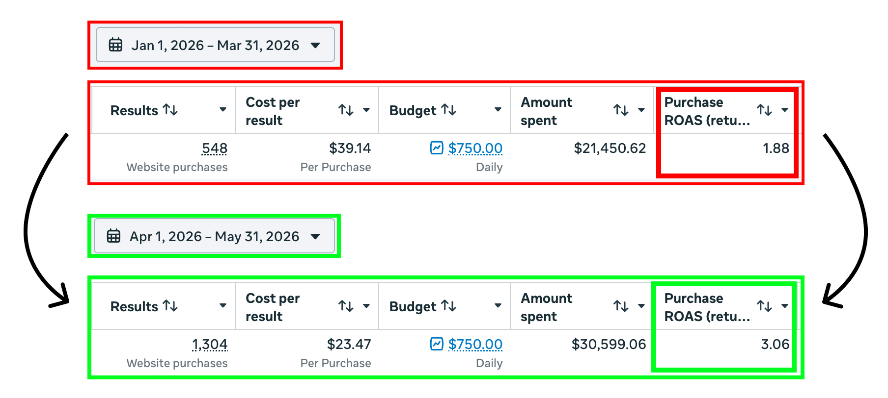Sort bottom table by Results arrows
The image size is (888, 398).
pos(170,305)
